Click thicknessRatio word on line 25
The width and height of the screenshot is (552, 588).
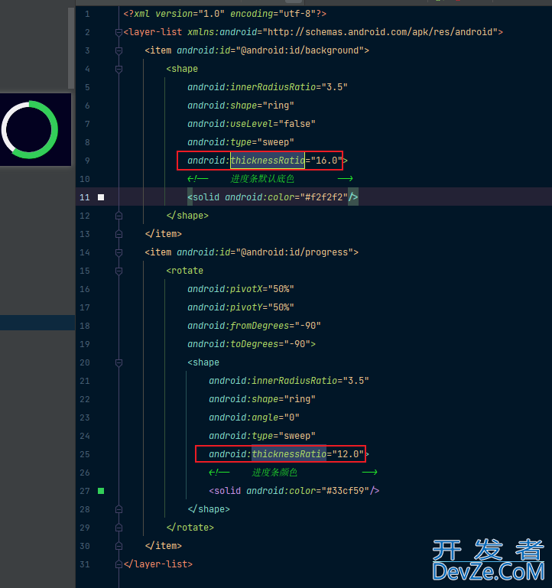click(x=289, y=454)
